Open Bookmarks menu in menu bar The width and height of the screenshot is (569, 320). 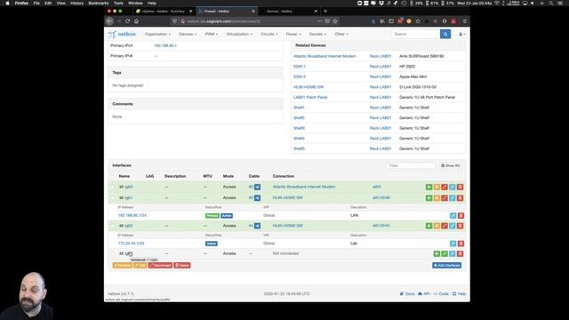(x=99, y=3)
